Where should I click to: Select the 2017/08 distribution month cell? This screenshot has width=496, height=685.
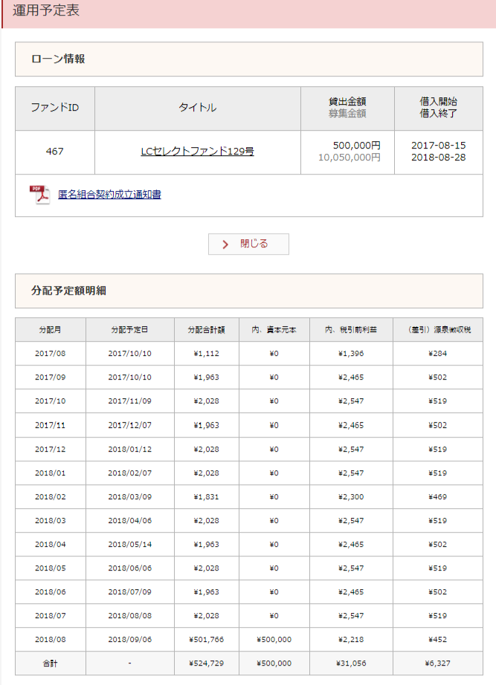point(51,353)
